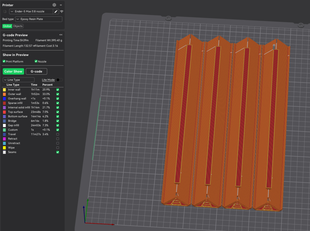Enable Travel line visibility checkbox
Screen dimensions: 310x231
click(58, 134)
